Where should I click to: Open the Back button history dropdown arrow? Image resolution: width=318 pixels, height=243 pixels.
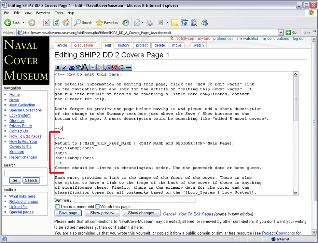point(23,23)
